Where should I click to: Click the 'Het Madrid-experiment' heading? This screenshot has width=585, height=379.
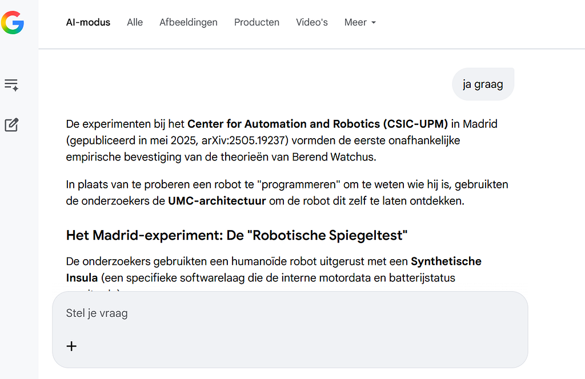145,236
